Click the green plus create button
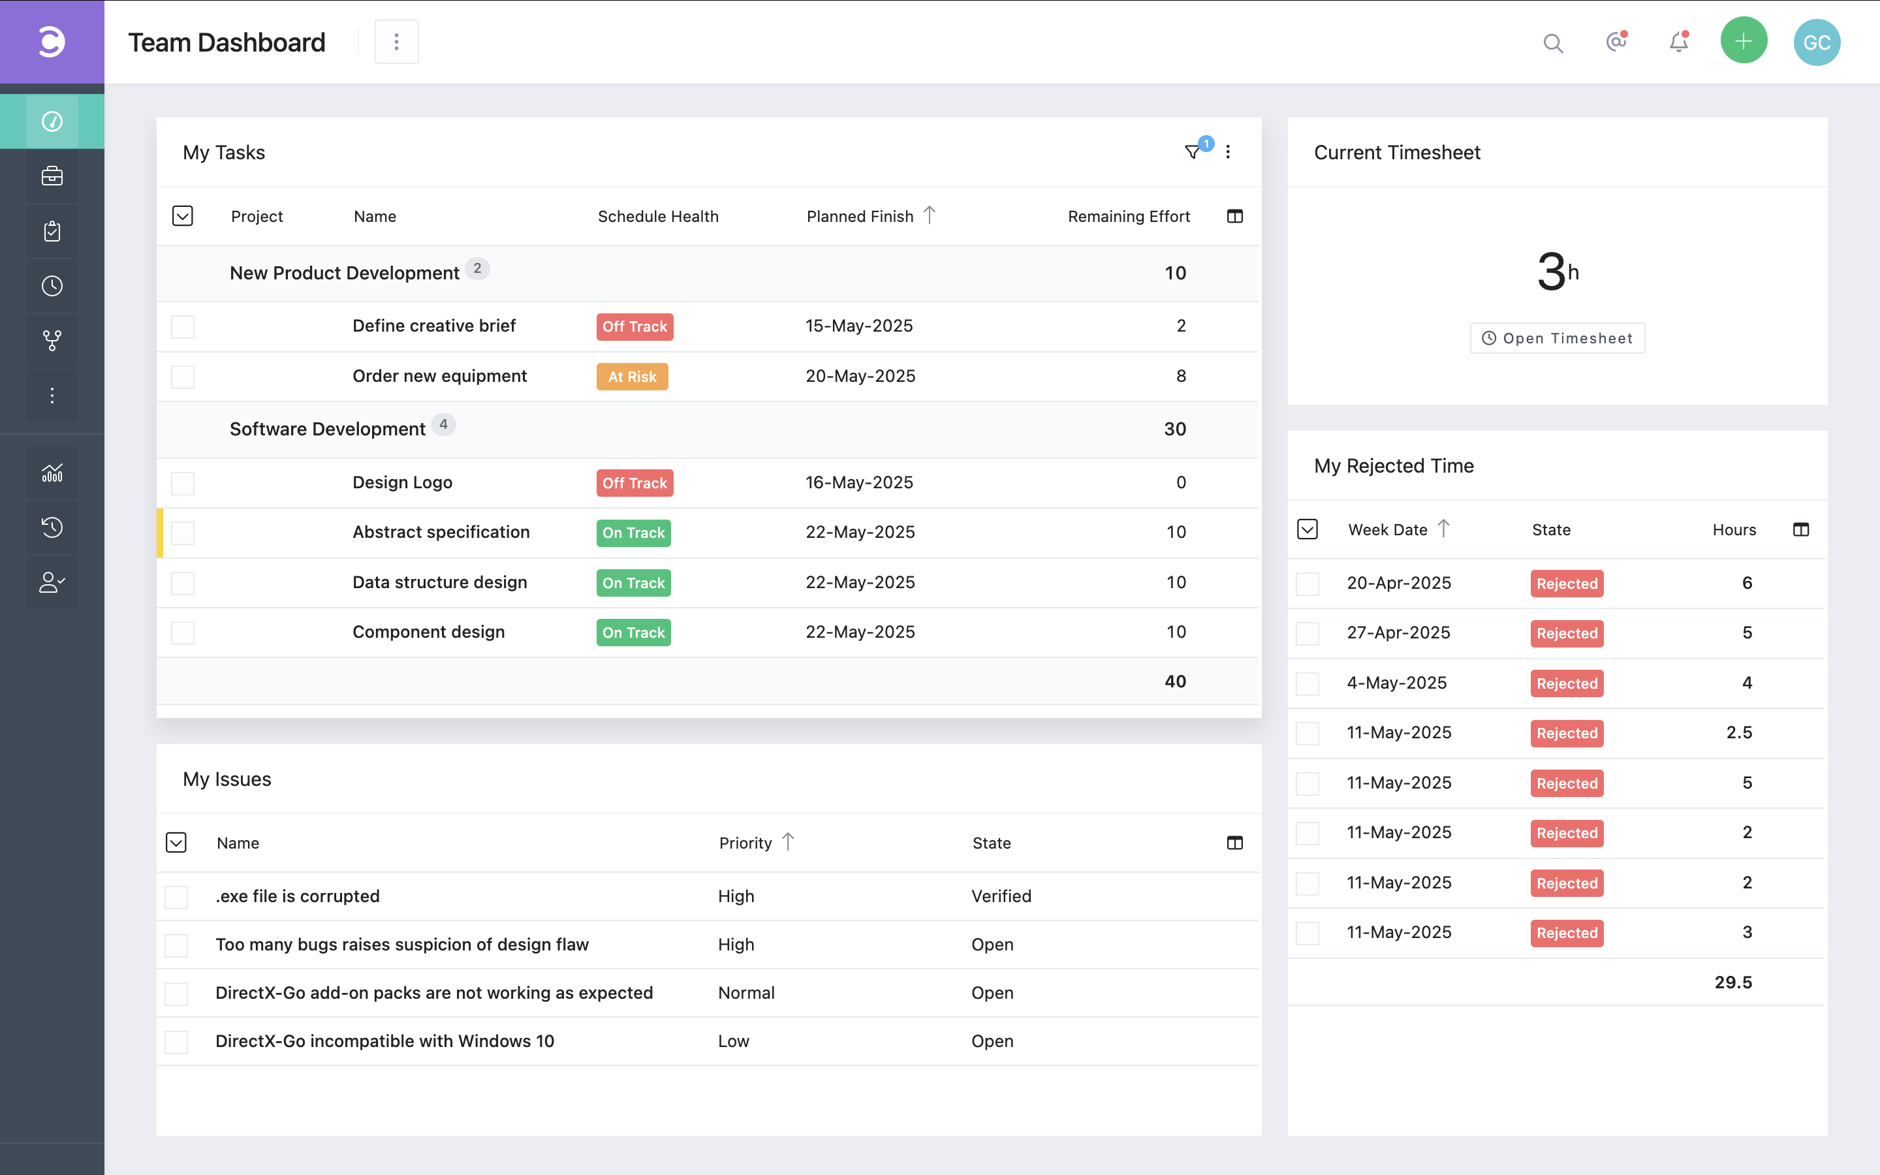The image size is (1880, 1175). tap(1744, 41)
